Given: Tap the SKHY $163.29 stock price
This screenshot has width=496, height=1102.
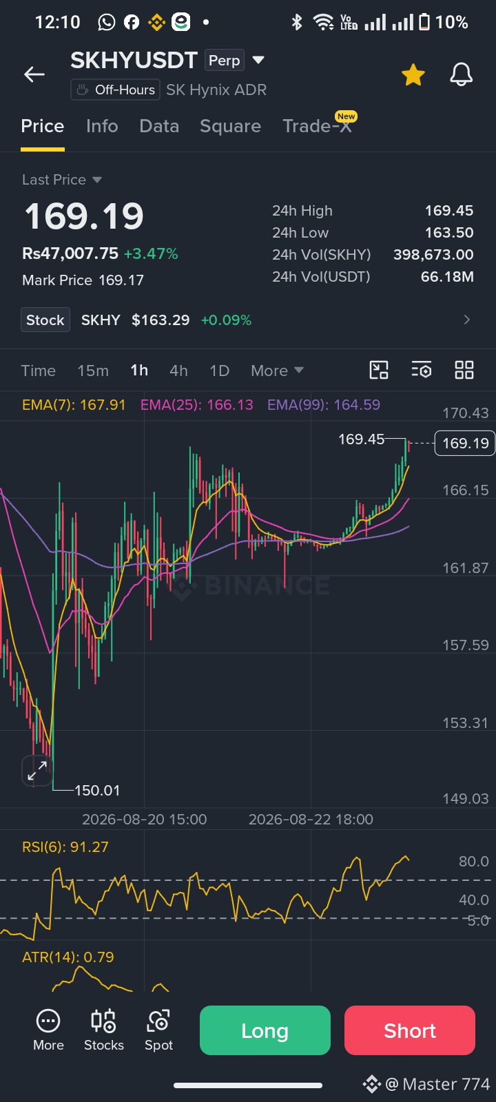Looking at the screenshot, I should (135, 320).
